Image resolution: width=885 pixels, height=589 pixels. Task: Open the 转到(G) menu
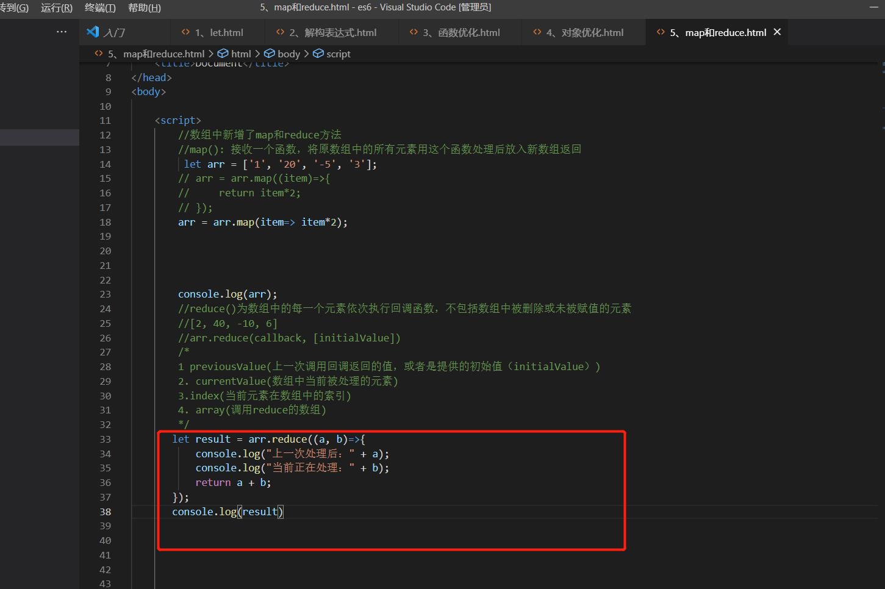click(14, 8)
